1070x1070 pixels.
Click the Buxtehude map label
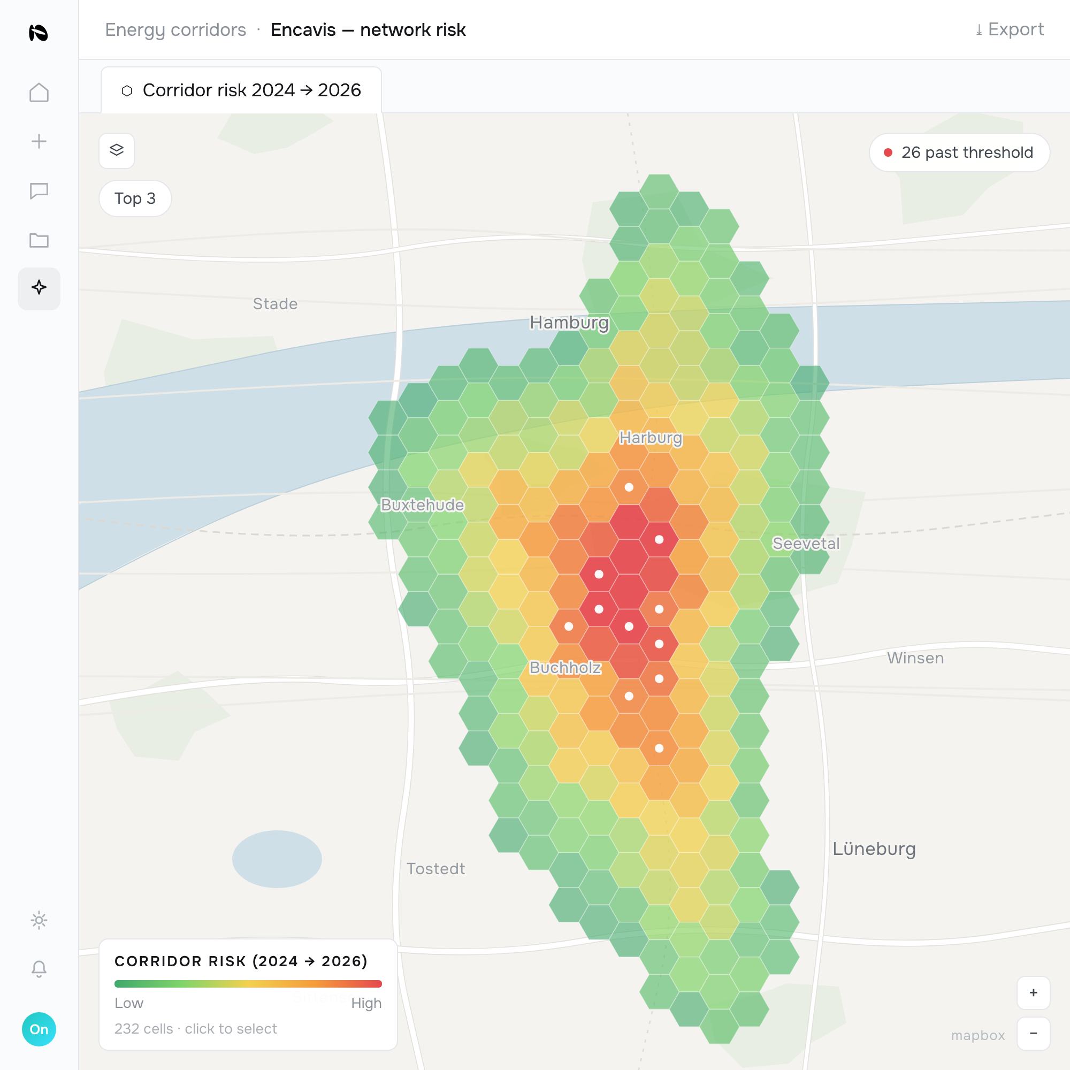(423, 505)
